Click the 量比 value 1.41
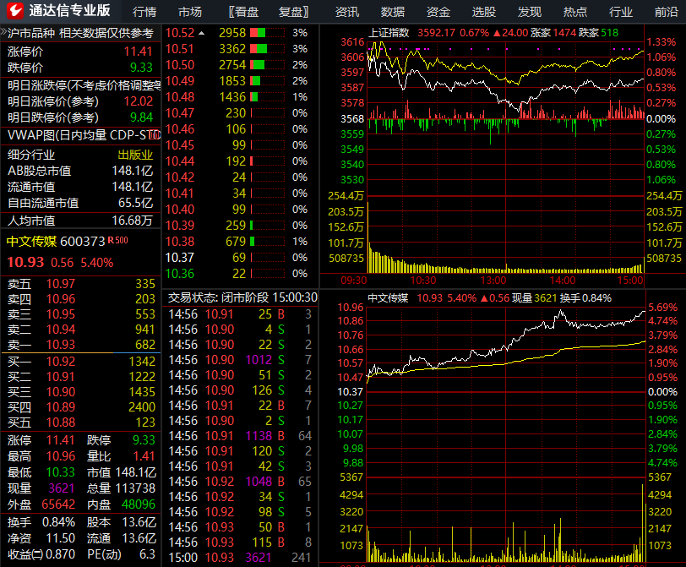Viewport: 686px width, 567px height. point(144,456)
